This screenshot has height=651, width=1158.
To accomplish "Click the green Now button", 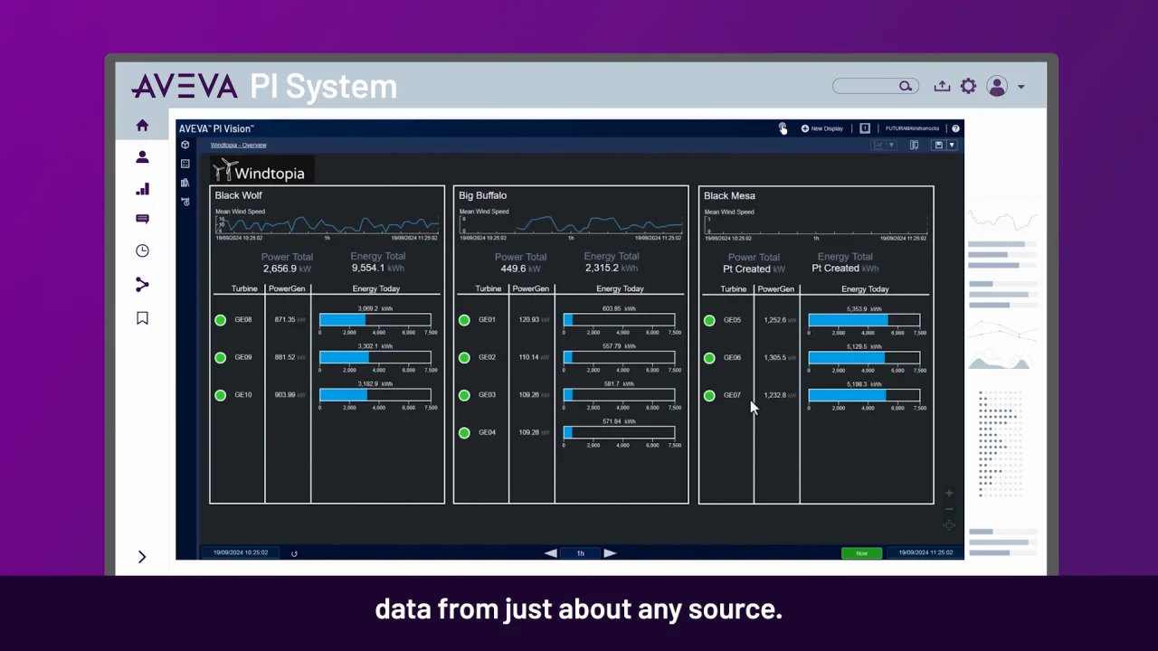I will pos(861,553).
